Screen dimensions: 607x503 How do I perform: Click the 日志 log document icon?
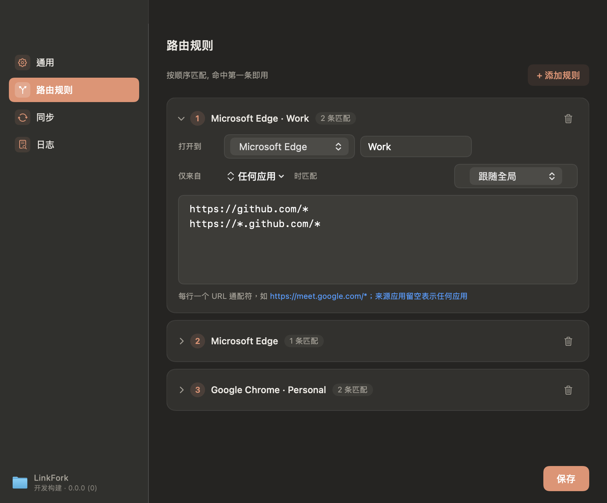23,145
